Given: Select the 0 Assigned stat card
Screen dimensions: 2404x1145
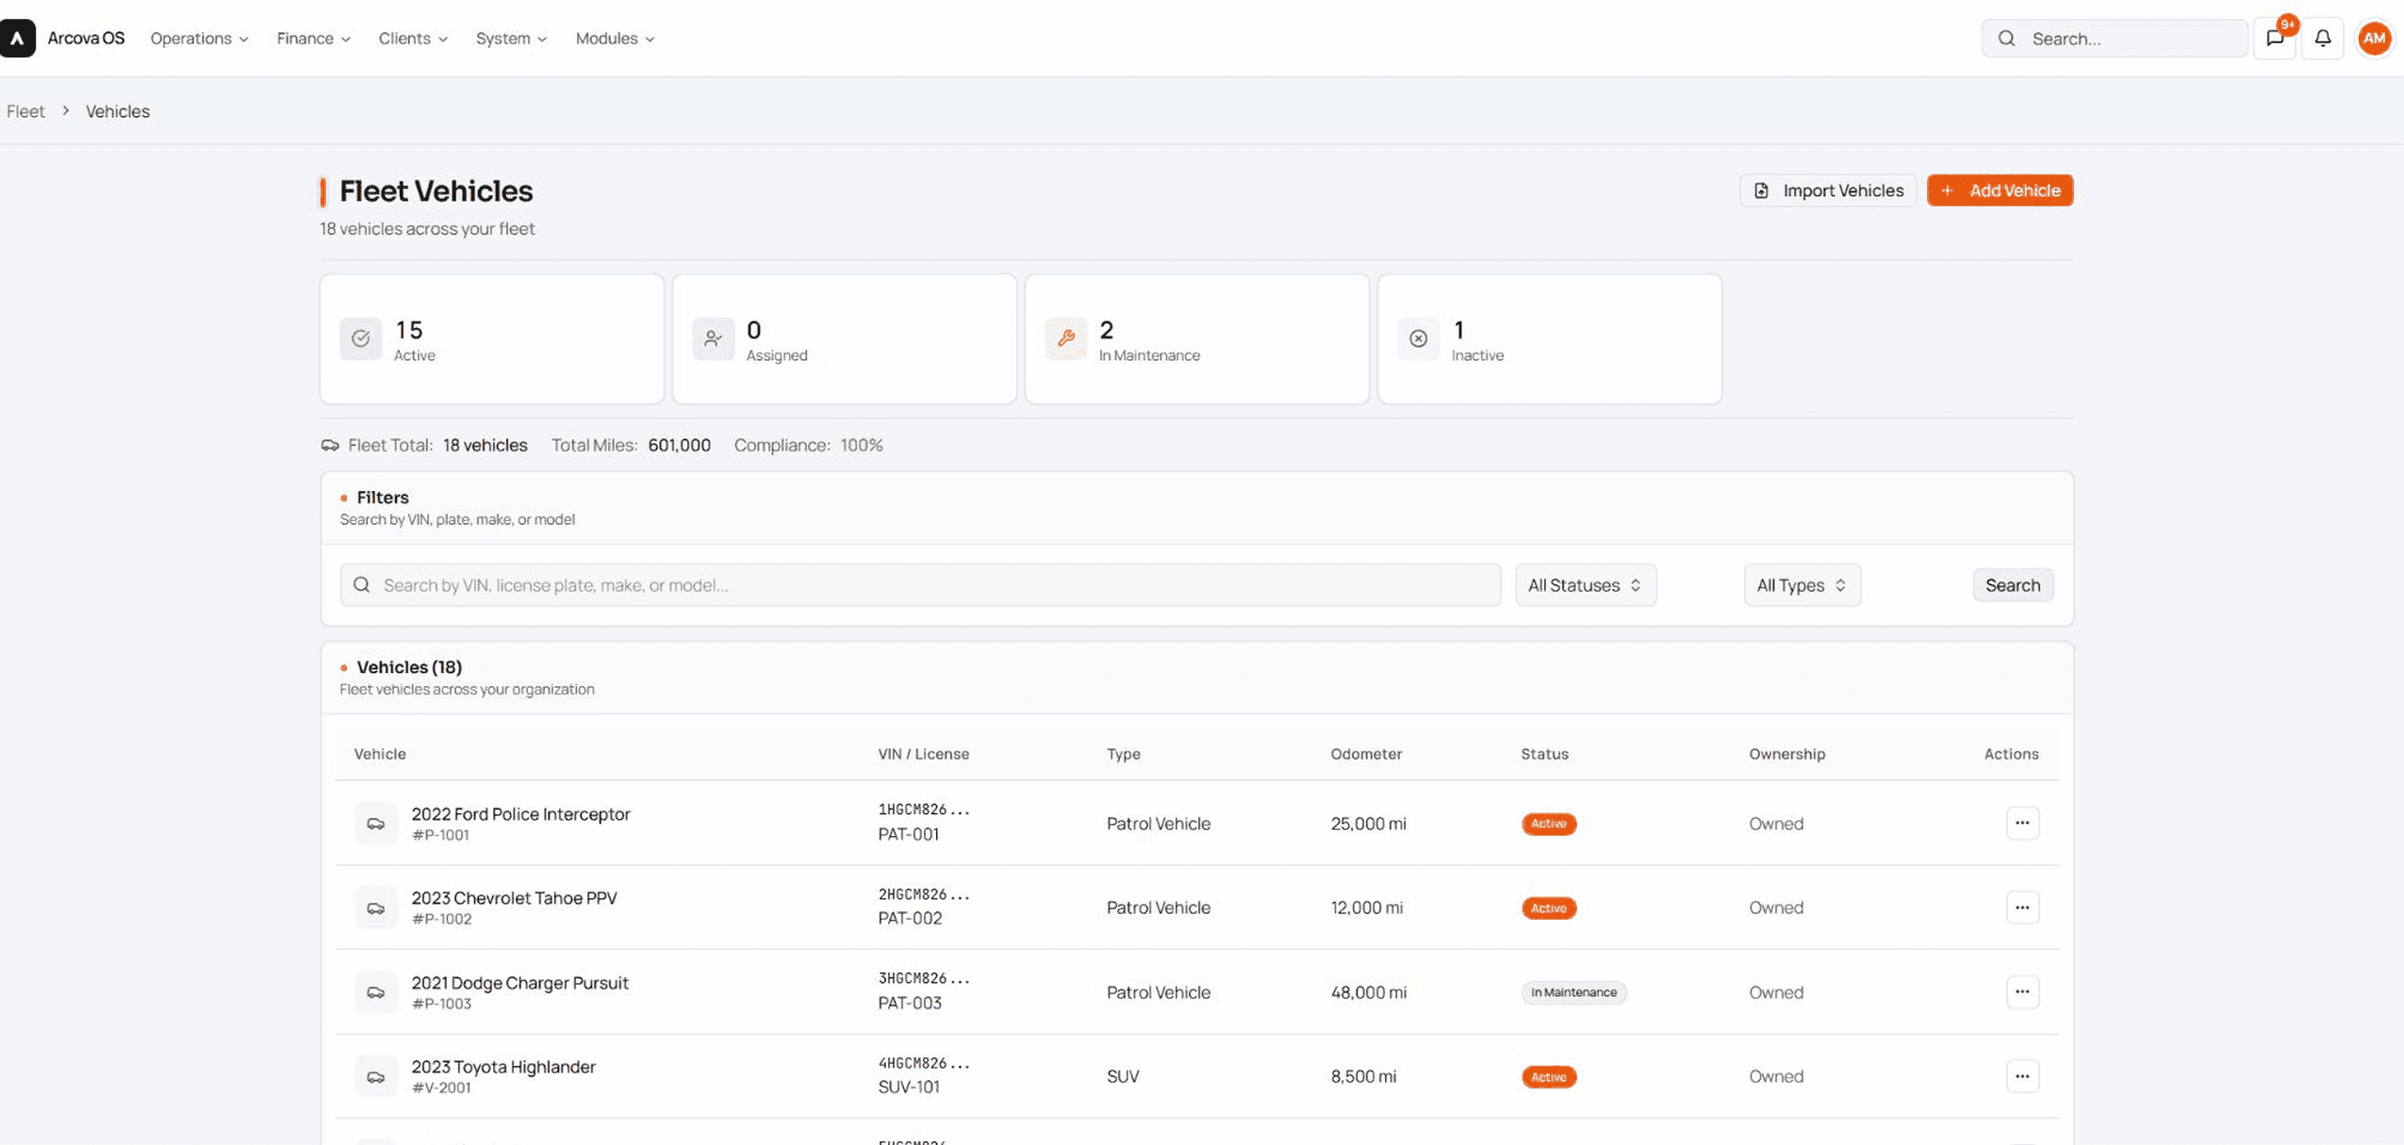Looking at the screenshot, I should click(x=845, y=339).
